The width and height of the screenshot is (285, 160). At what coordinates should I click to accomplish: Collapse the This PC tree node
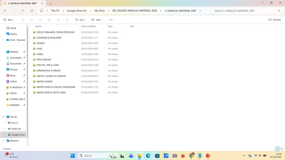tap(3, 117)
